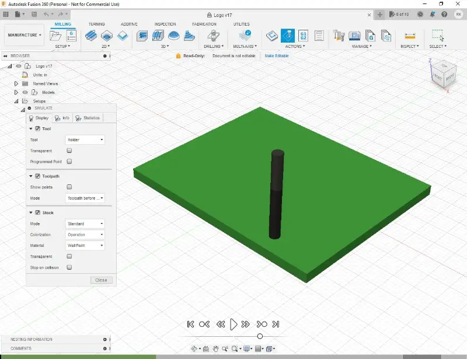Switch to the FABRICATION tab

(x=204, y=24)
